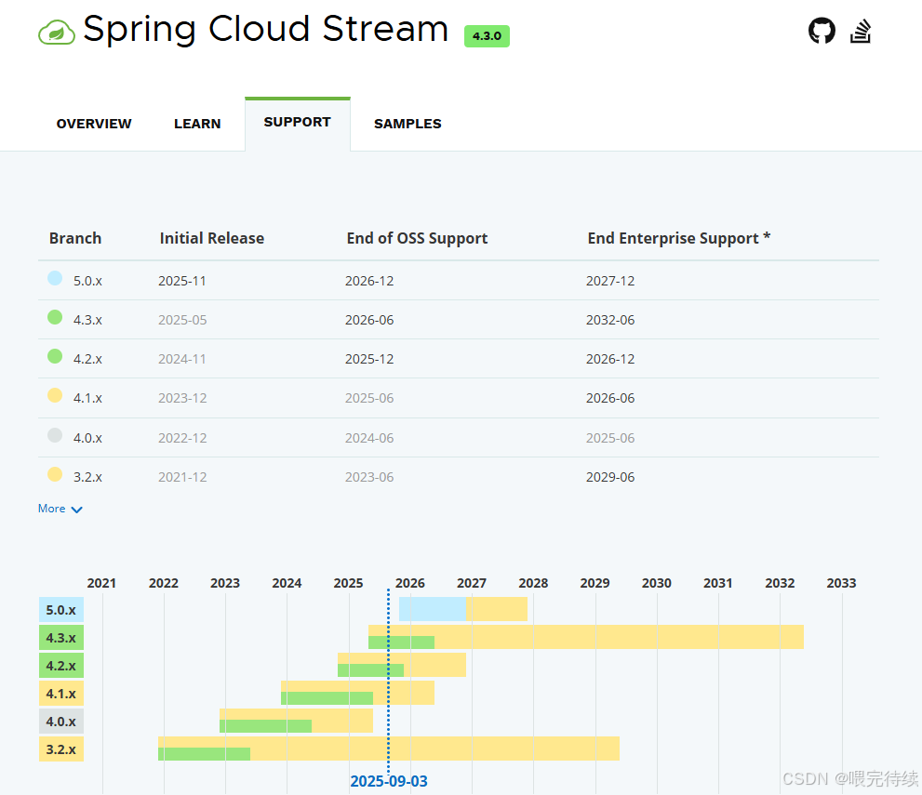Image resolution: width=922 pixels, height=795 pixels.
Task: Click the 2021 year label on timeline
Action: (101, 583)
